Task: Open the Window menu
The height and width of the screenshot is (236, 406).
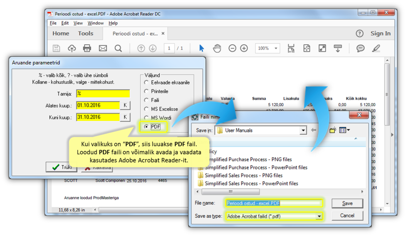Action: click(96, 23)
